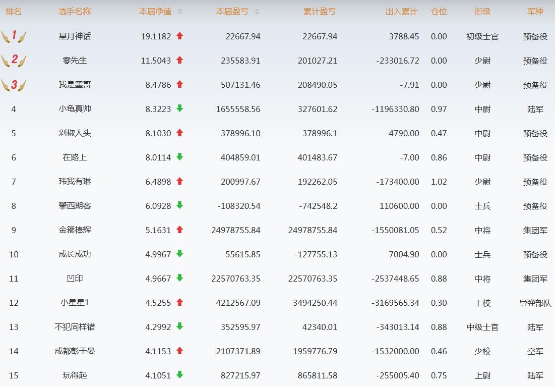Open player 玩得起
This screenshot has height=387, width=555.
pyautogui.click(x=75, y=375)
